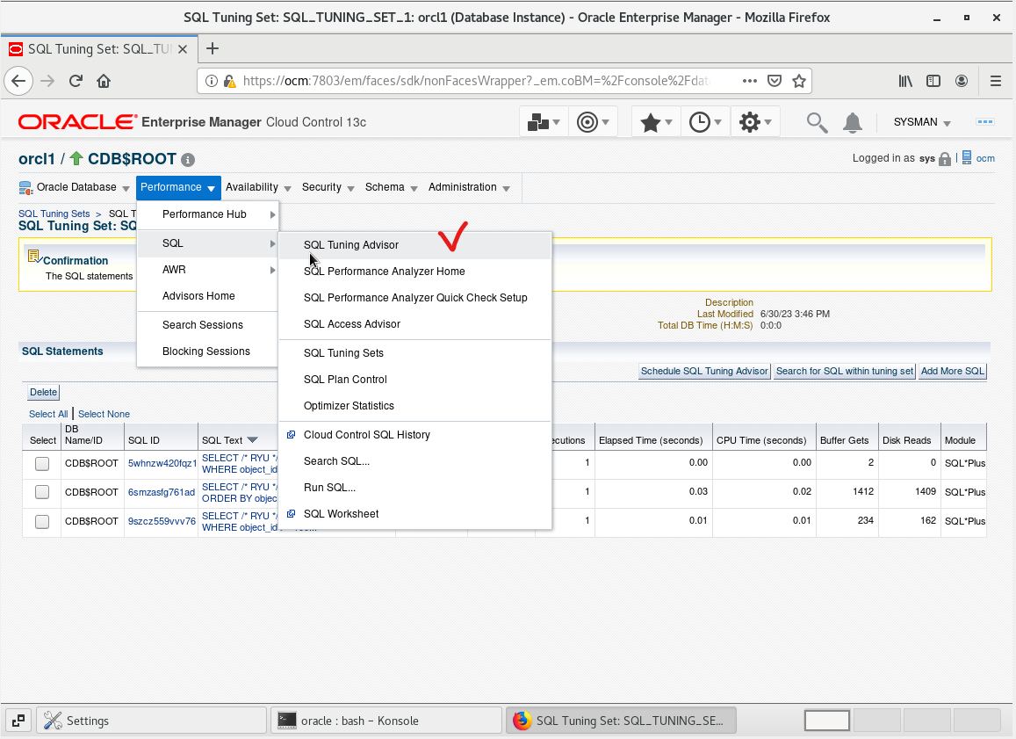This screenshot has height=739, width=1016.
Task: Open Optimizer Statistics entry
Action: (x=414, y=406)
